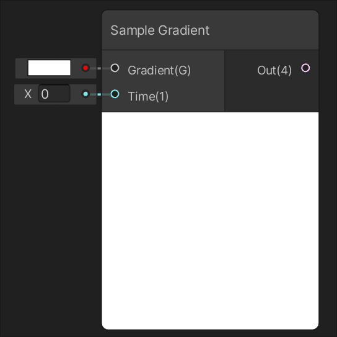337x337 pixels.
Task: Select the gray edge into the Gradient port
Action: click(x=100, y=68)
